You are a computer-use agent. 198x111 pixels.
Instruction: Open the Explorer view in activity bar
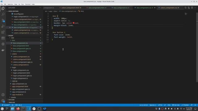point(3,8)
